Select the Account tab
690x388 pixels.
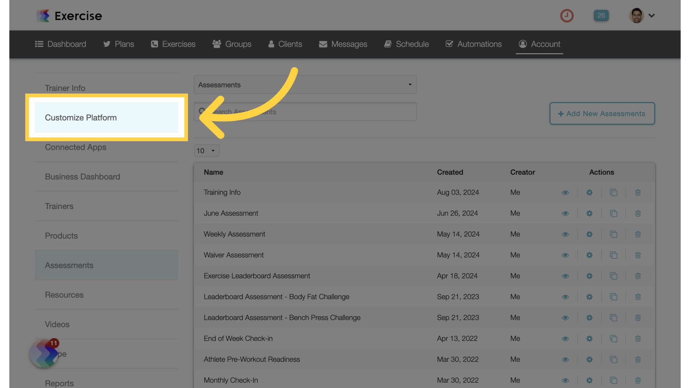click(539, 44)
